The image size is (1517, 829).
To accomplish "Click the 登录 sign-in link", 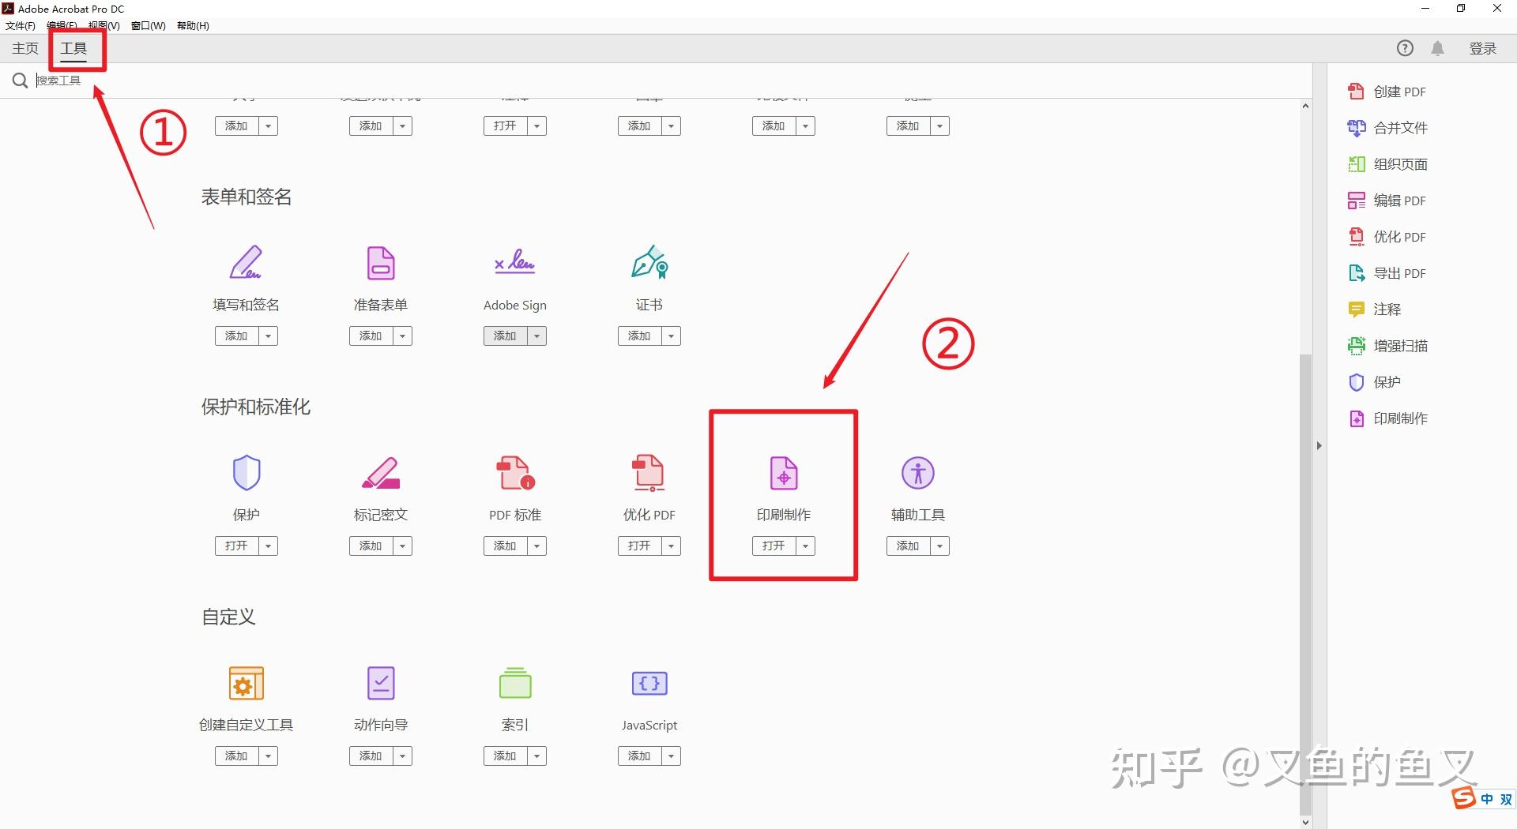I will pos(1483,48).
